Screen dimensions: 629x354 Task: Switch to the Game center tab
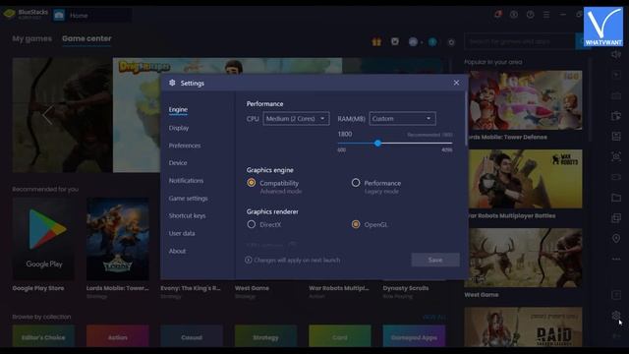(x=86, y=38)
